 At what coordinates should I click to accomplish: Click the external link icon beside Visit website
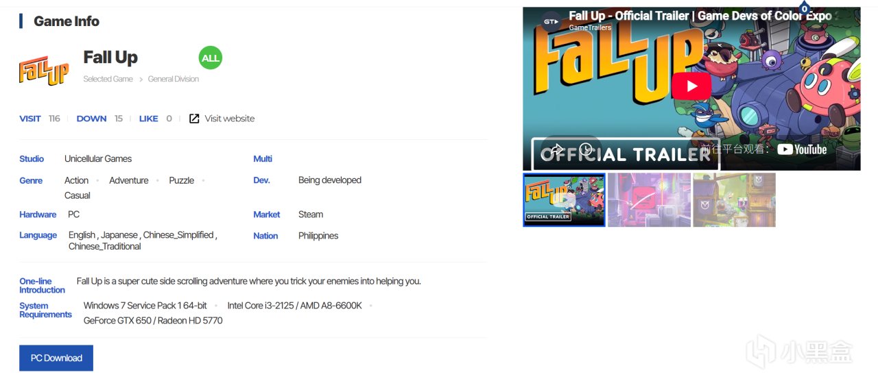pyautogui.click(x=194, y=119)
